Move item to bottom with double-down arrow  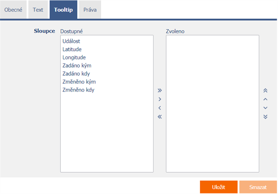point(265,117)
